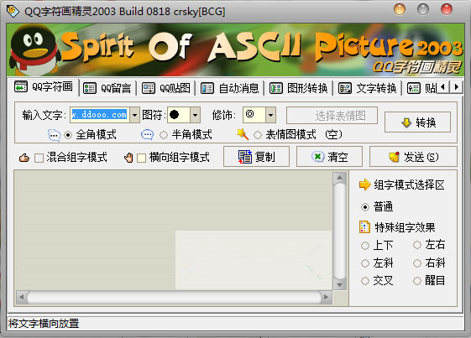Viewport: 471px width, 338px height.
Task: Click the QQ字符画 tab icon
Action: click(21, 86)
